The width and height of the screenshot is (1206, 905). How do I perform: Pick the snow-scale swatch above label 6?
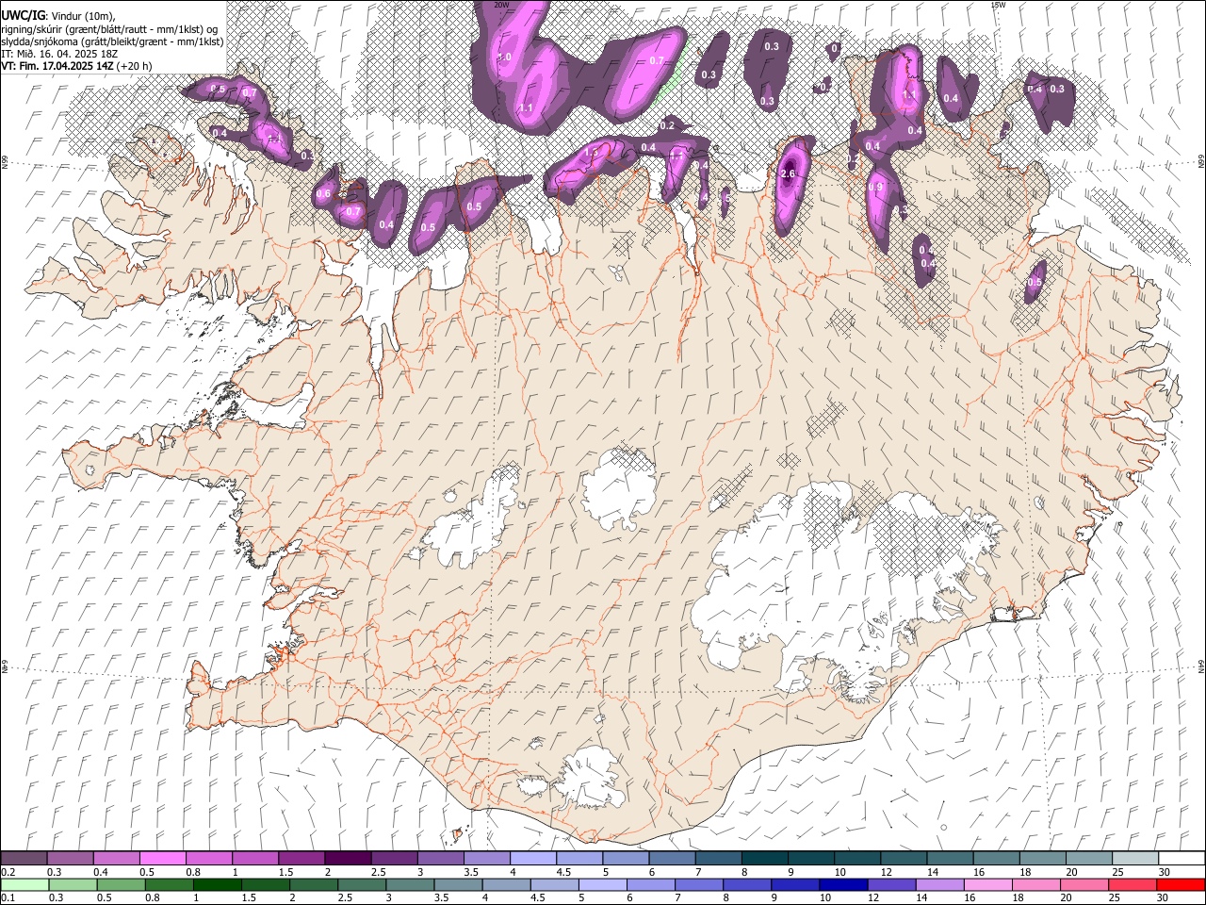tap(673, 858)
